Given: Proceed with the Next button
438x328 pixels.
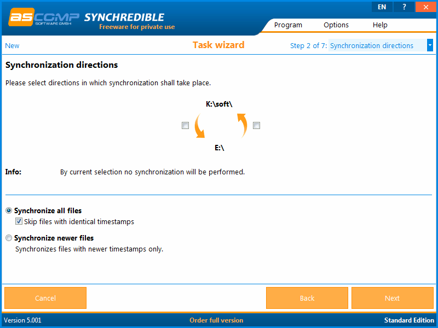Looking at the screenshot, I should 393,298.
